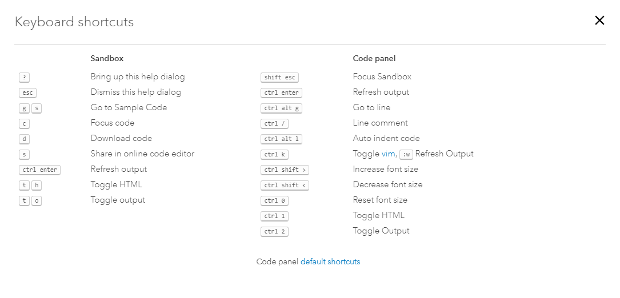Open the default shortcuts link

[x=330, y=261]
